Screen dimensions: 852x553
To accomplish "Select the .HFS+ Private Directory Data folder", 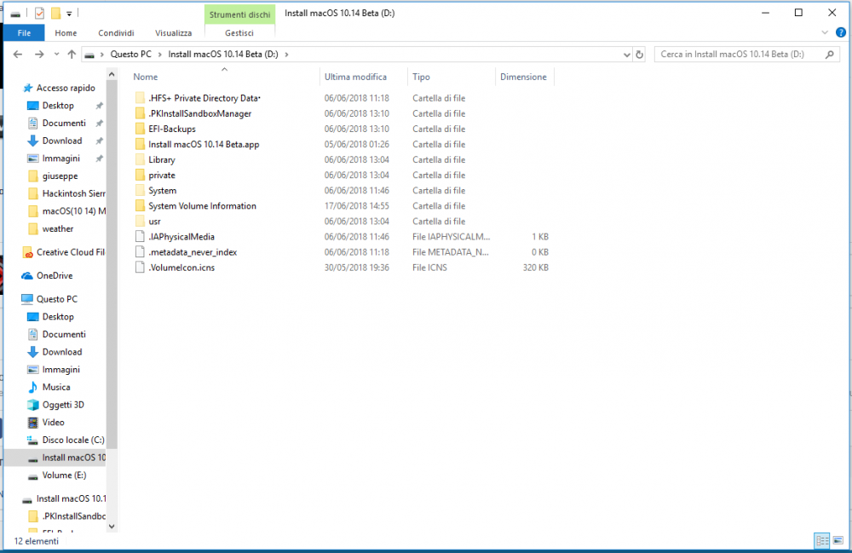I will point(204,98).
